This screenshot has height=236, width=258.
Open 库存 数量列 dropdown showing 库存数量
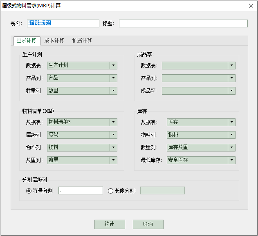231,147
